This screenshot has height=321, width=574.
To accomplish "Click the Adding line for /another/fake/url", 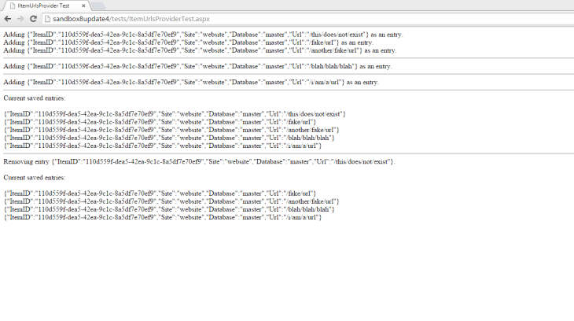I will point(200,50).
